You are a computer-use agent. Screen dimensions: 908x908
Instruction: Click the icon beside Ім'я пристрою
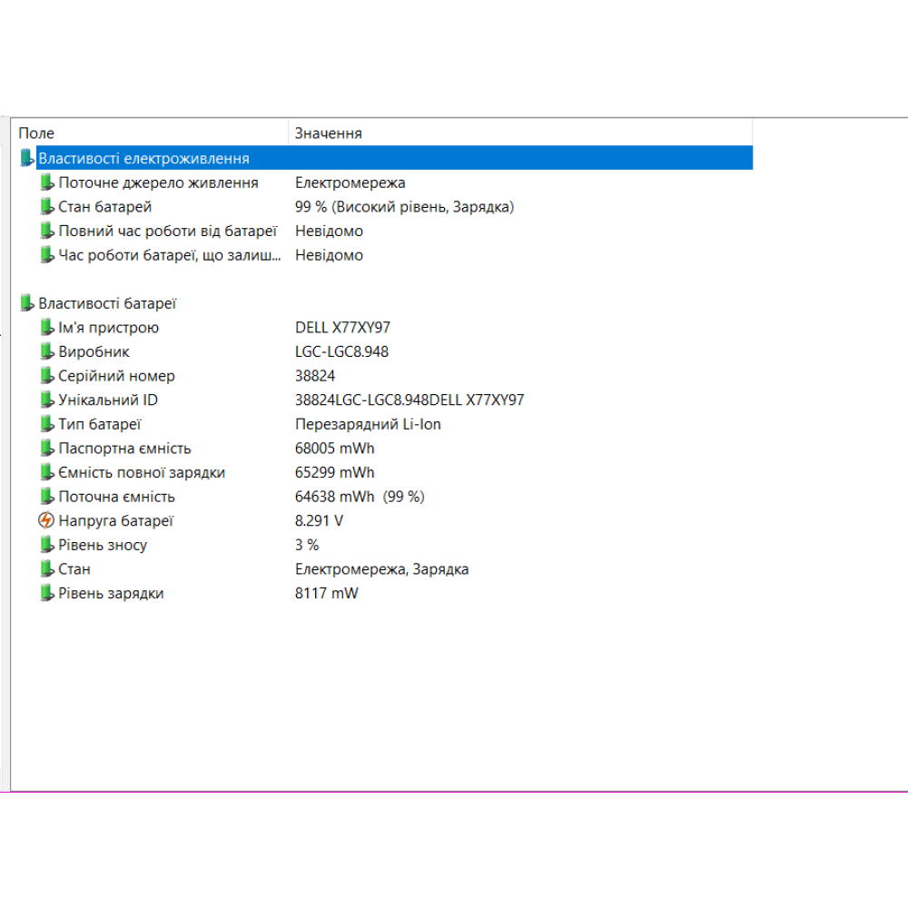(47, 328)
